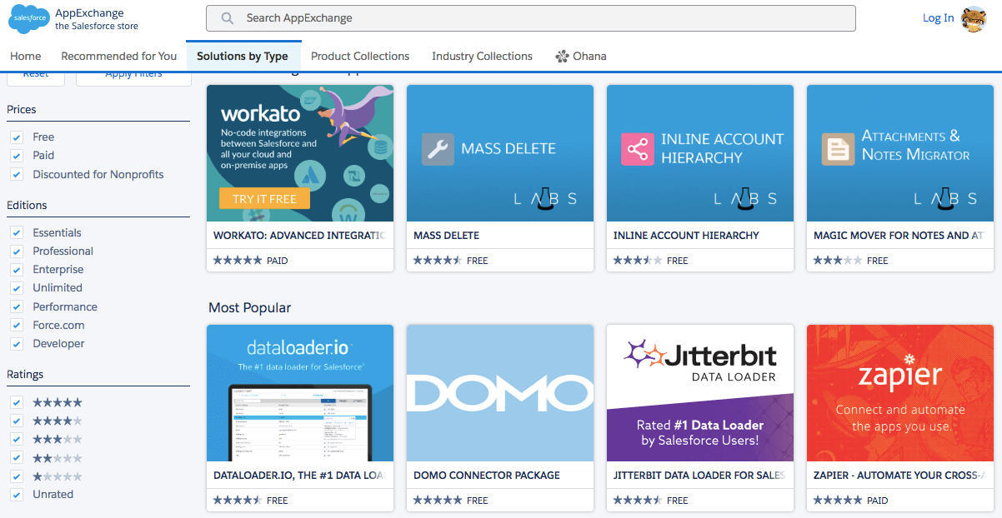Click the Labs flask logo on Magic Mover
Viewport: 1002px width, 518px height.
[x=946, y=198]
